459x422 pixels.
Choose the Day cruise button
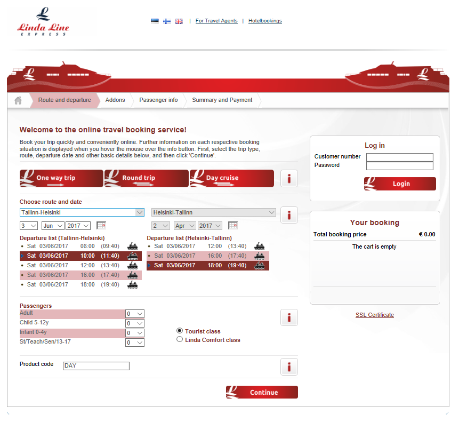[232, 178]
